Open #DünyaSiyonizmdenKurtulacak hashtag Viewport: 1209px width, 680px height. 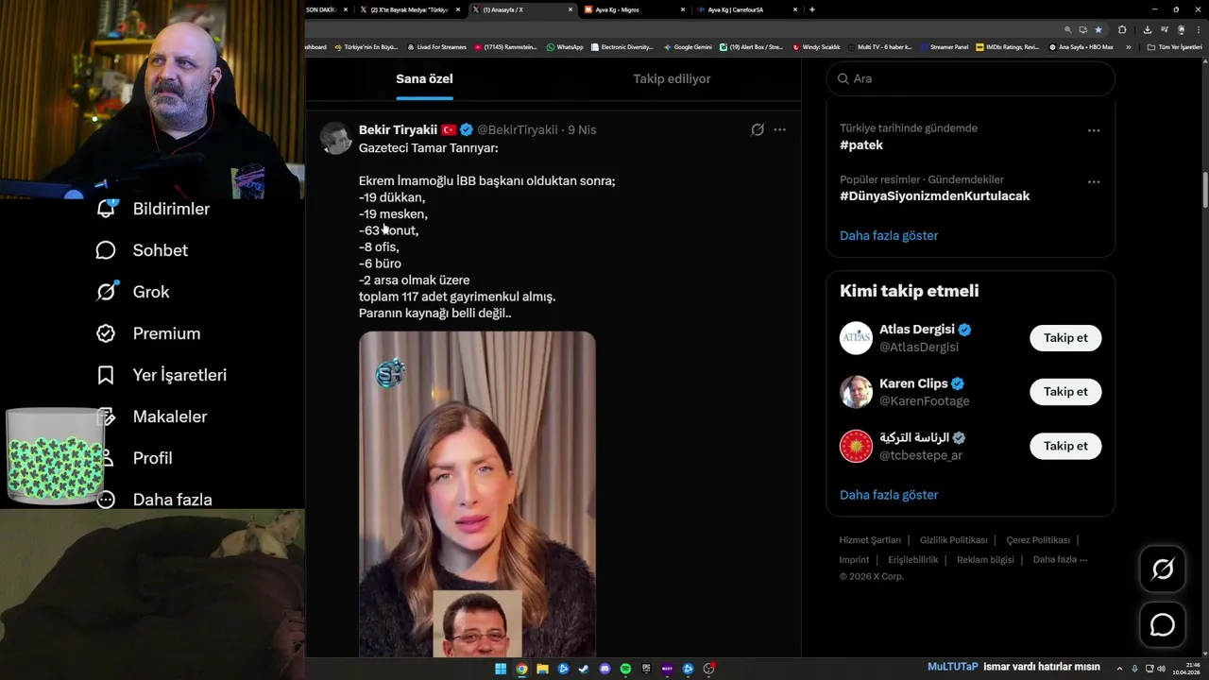(934, 196)
